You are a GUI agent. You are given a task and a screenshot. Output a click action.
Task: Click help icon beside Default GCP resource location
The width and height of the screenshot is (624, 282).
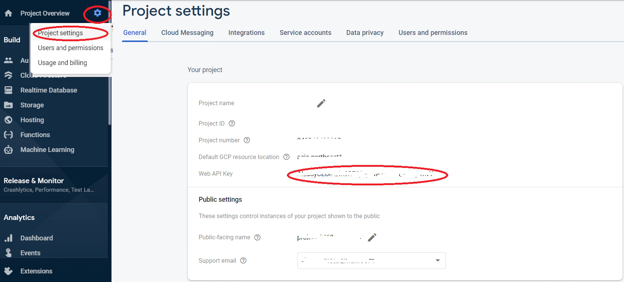pos(286,157)
